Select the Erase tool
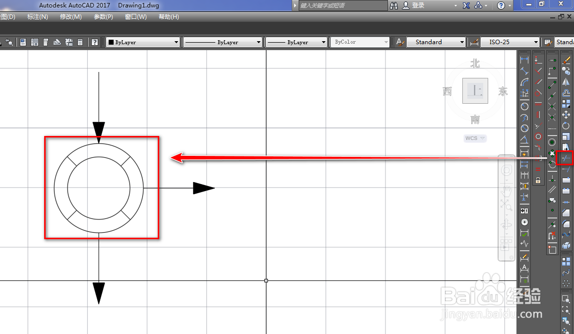This screenshot has height=334, width=574. (566, 60)
